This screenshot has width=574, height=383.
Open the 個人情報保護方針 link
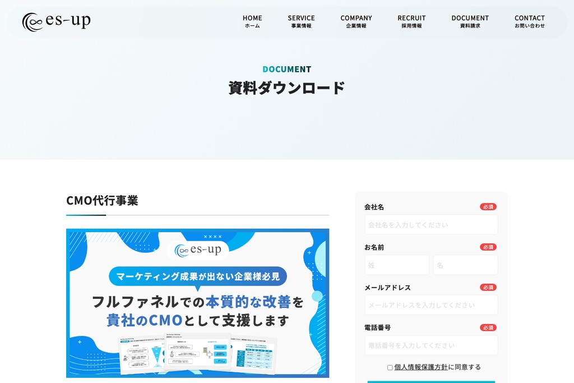pyautogui.click(x=421, y=367)
